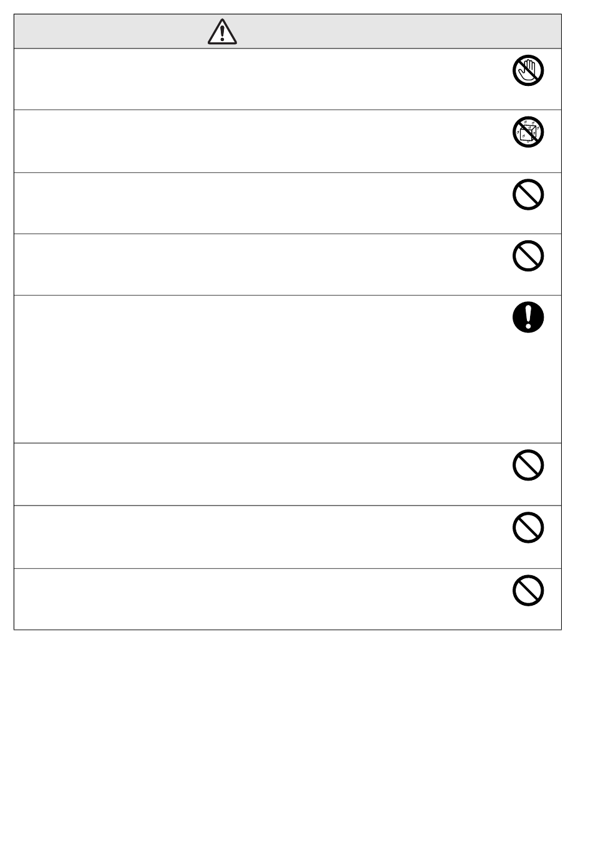This screenshot has height=864, width=591.
Task: Select the empty text cell in the fourth row
Action: 258,265
